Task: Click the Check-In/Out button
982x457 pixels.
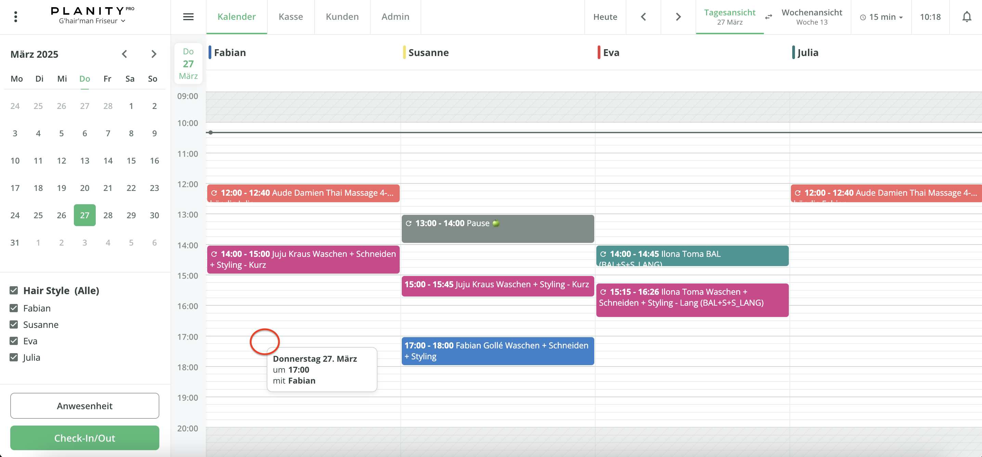Action: click(x=85, y=438)
